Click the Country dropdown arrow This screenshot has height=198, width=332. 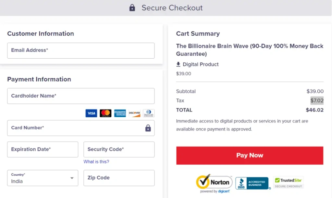(72, 178)
